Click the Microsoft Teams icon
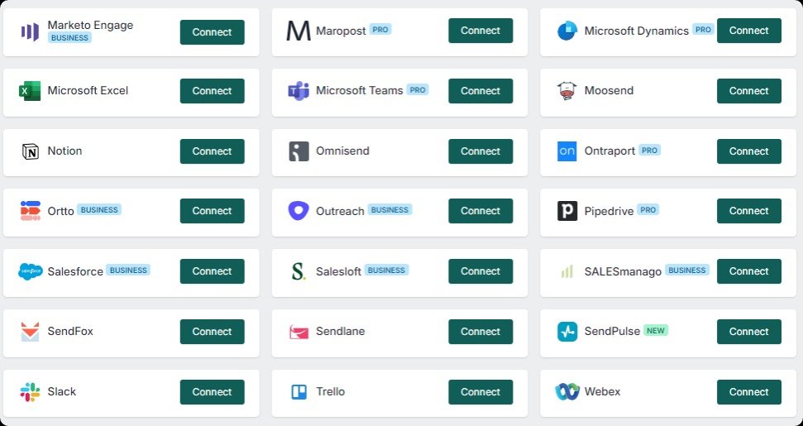The width and height of the screenshot is (803, 426). click(x=299, y=91)
